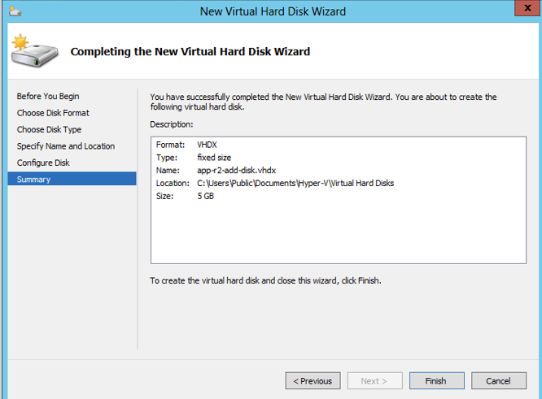Click the wizard title bar disk icon
542x399 pixels.
click(x=15, y=11)
